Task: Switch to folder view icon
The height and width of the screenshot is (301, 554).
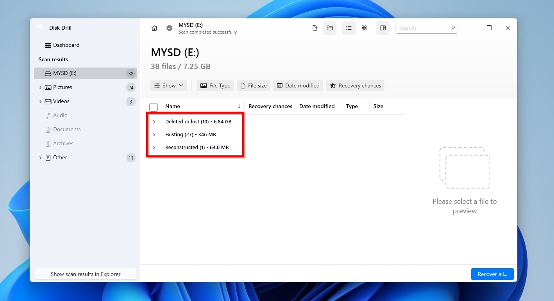Action: (330, 28)
